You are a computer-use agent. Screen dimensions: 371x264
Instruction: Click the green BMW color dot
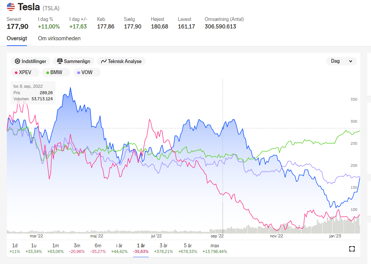(48, 73)
